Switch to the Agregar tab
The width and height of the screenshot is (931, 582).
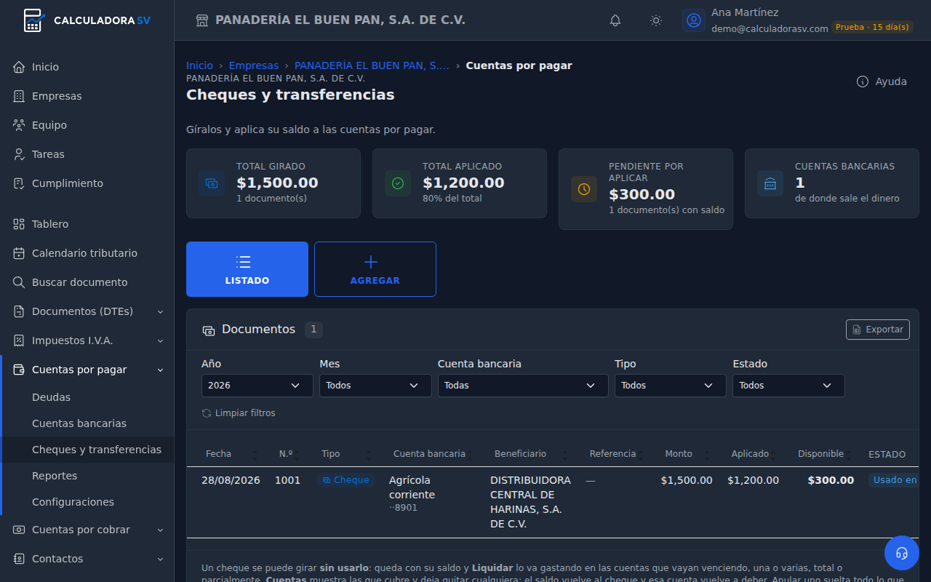pos(375,269)
